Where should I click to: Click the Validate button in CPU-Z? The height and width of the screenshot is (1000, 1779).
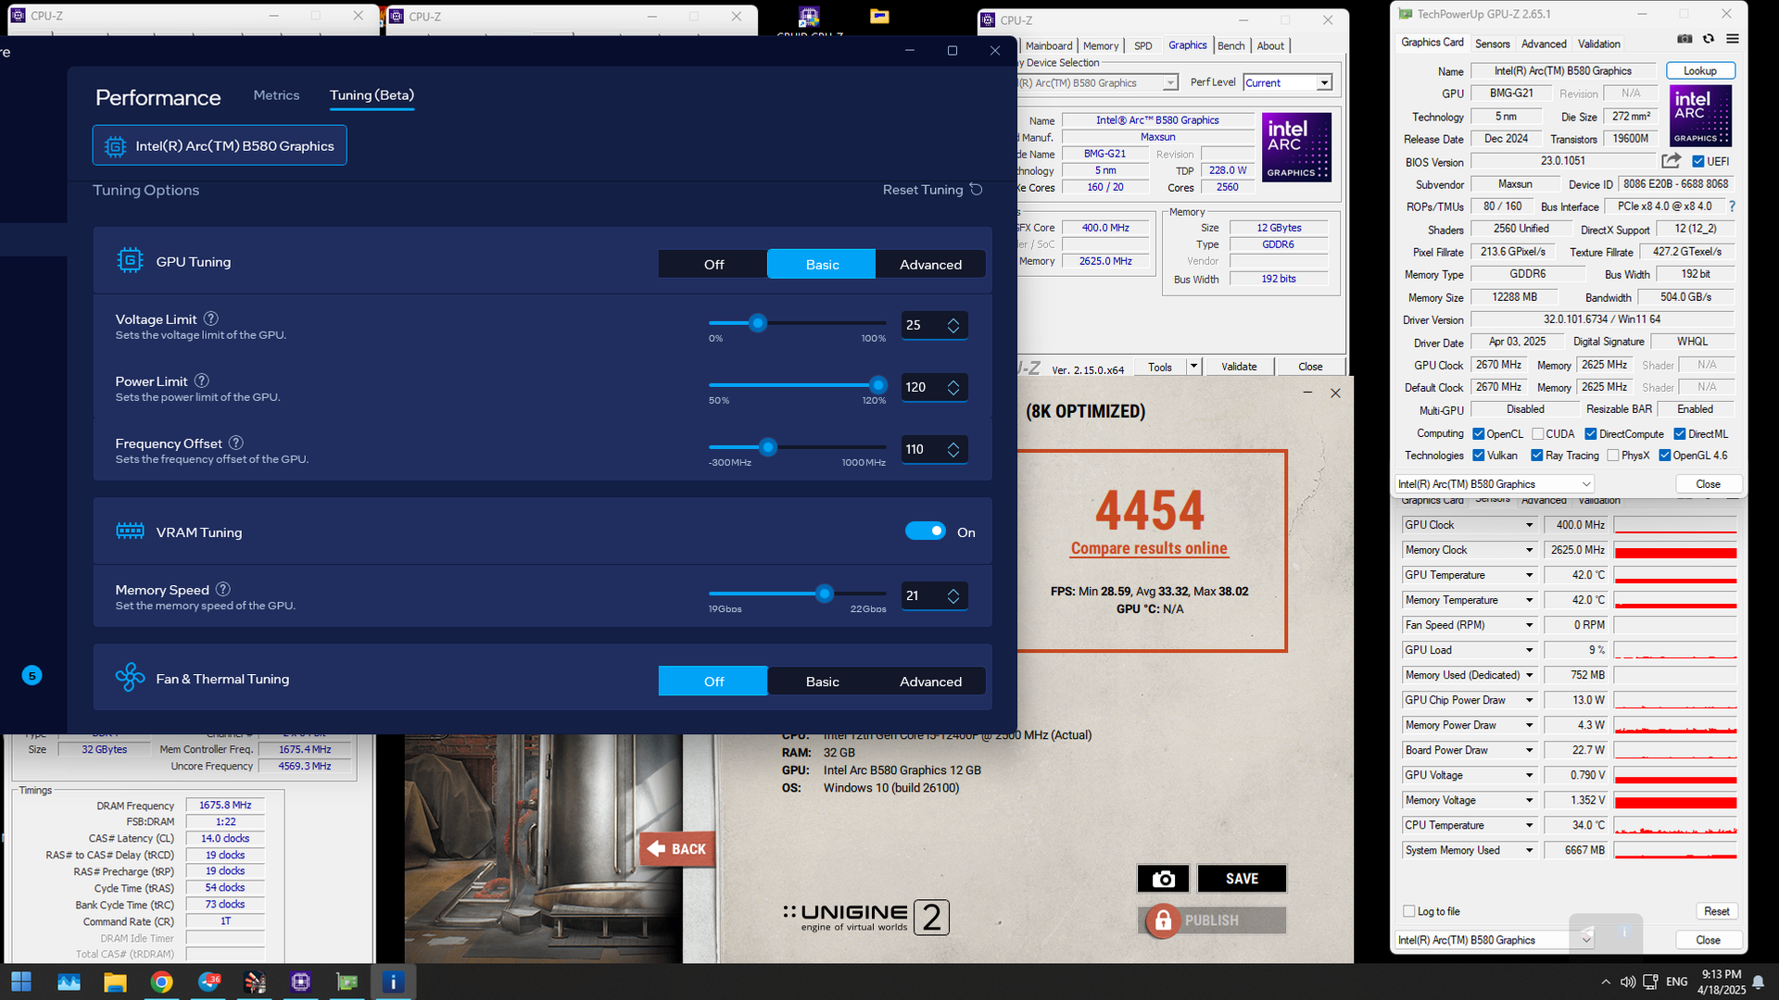pos(1239,367)
